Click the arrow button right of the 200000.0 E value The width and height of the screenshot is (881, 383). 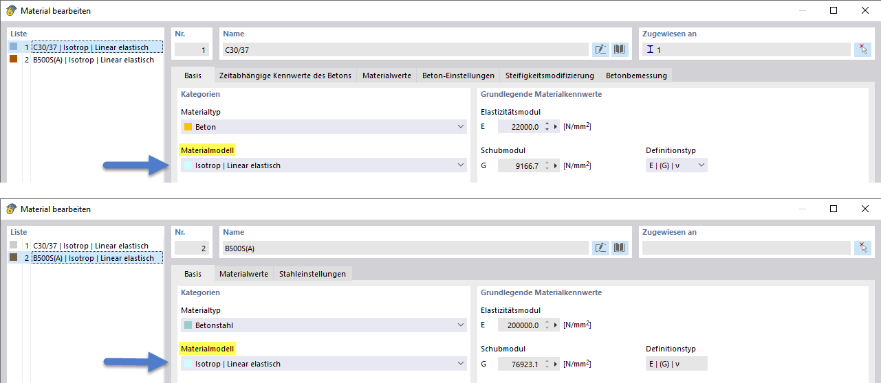tap(556, 325)
